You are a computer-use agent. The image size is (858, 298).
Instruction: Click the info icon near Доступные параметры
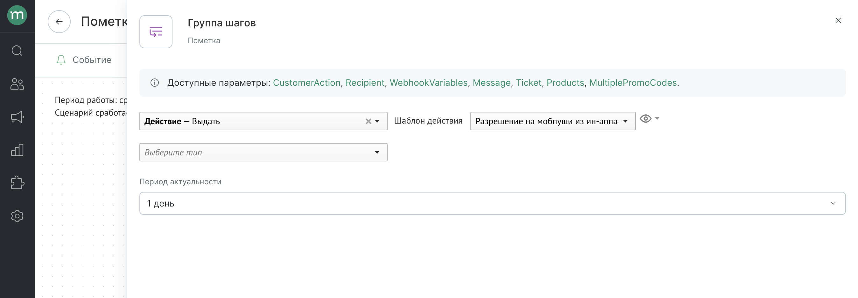click(x=155, y=83)
